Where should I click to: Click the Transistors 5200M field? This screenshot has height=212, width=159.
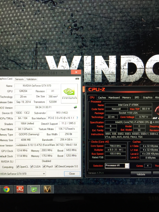(x=53, y=102)
